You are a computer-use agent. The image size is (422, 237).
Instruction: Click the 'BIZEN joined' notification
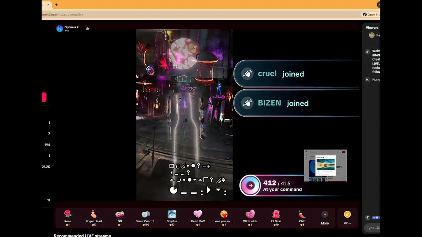(x=296, y=103)
